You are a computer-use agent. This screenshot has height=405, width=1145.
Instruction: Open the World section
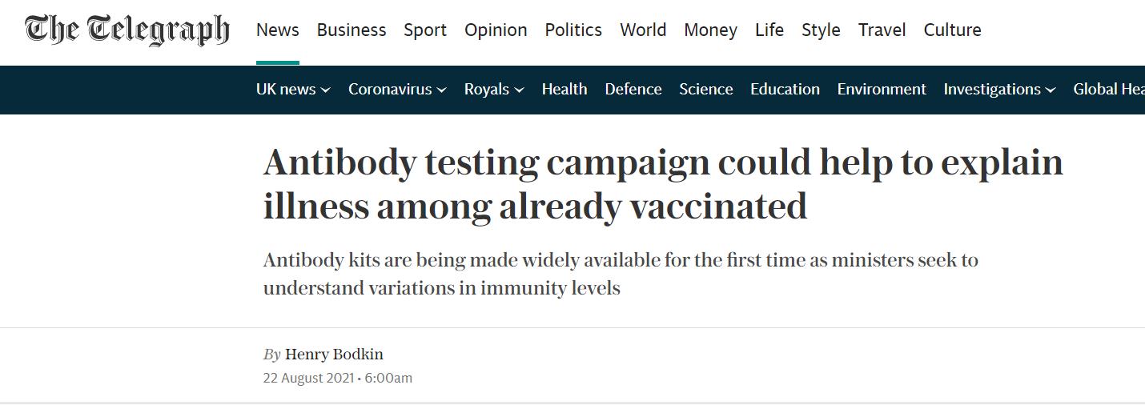(643, 30)
